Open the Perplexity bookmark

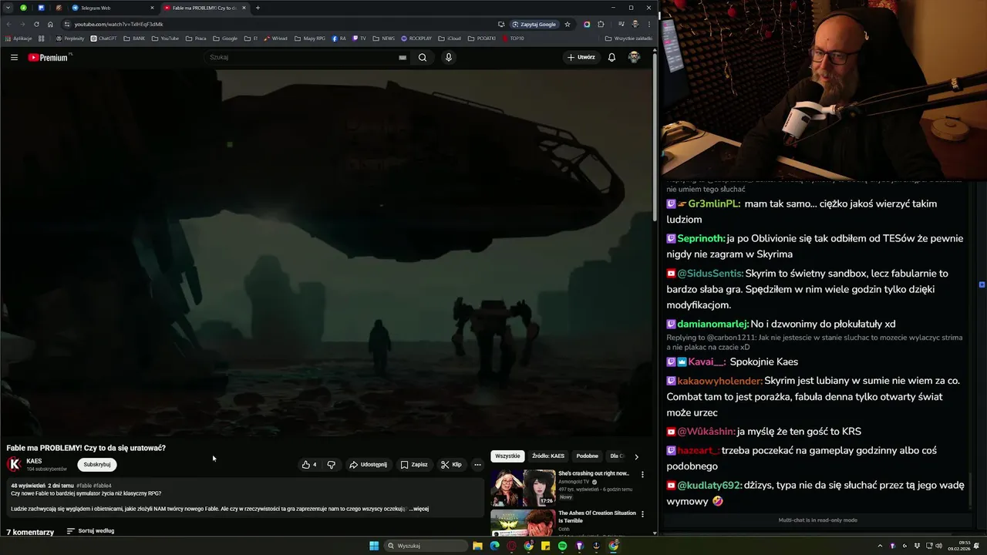[x=70, y=38]
